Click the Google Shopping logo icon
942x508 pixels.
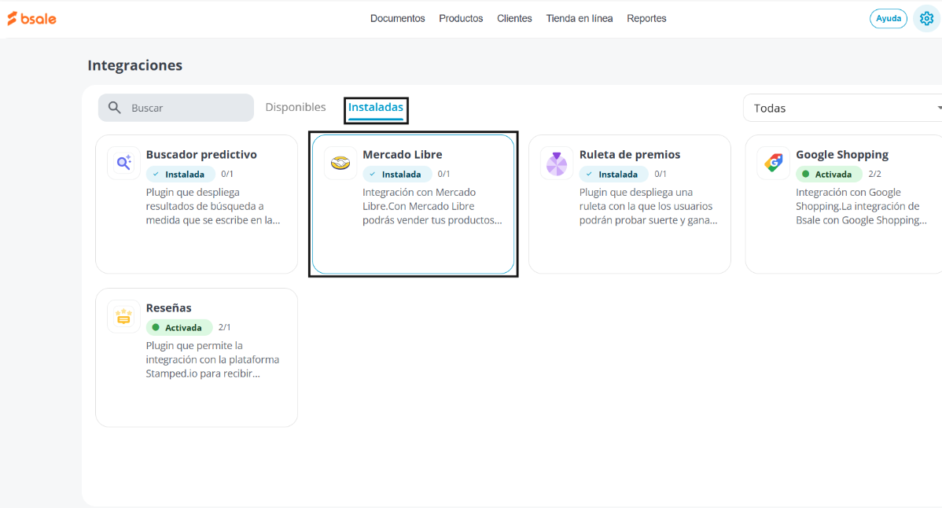(774, 163)
